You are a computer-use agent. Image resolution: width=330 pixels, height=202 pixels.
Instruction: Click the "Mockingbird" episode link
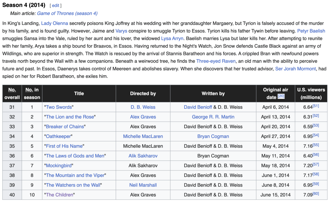59,166
